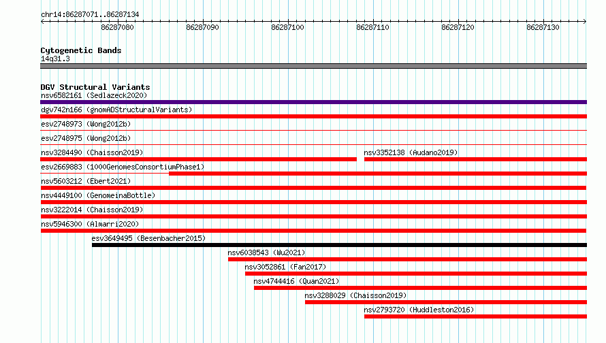
Task: Click the nsv6582161 (Sedlazeck2020) variant label
Action: (94, 95)
